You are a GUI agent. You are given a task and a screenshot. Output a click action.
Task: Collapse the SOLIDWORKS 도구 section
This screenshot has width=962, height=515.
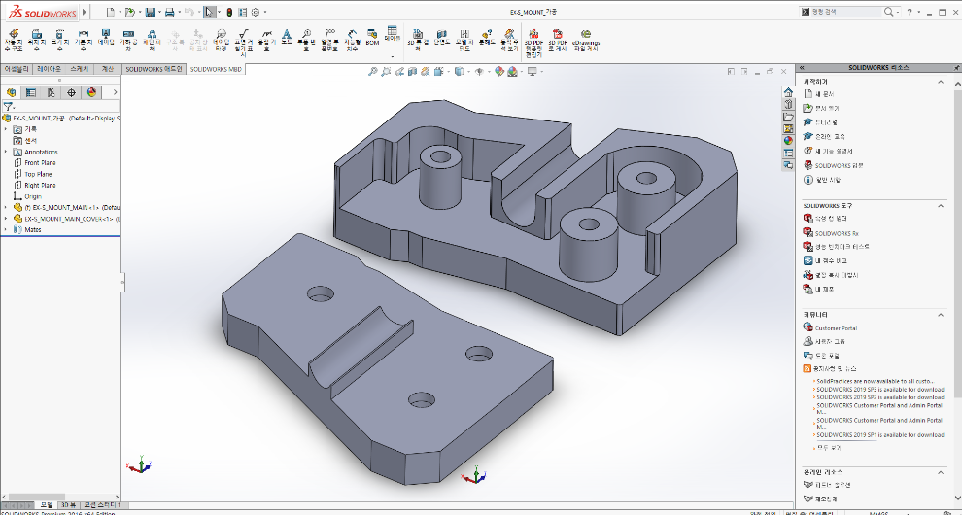939,205
